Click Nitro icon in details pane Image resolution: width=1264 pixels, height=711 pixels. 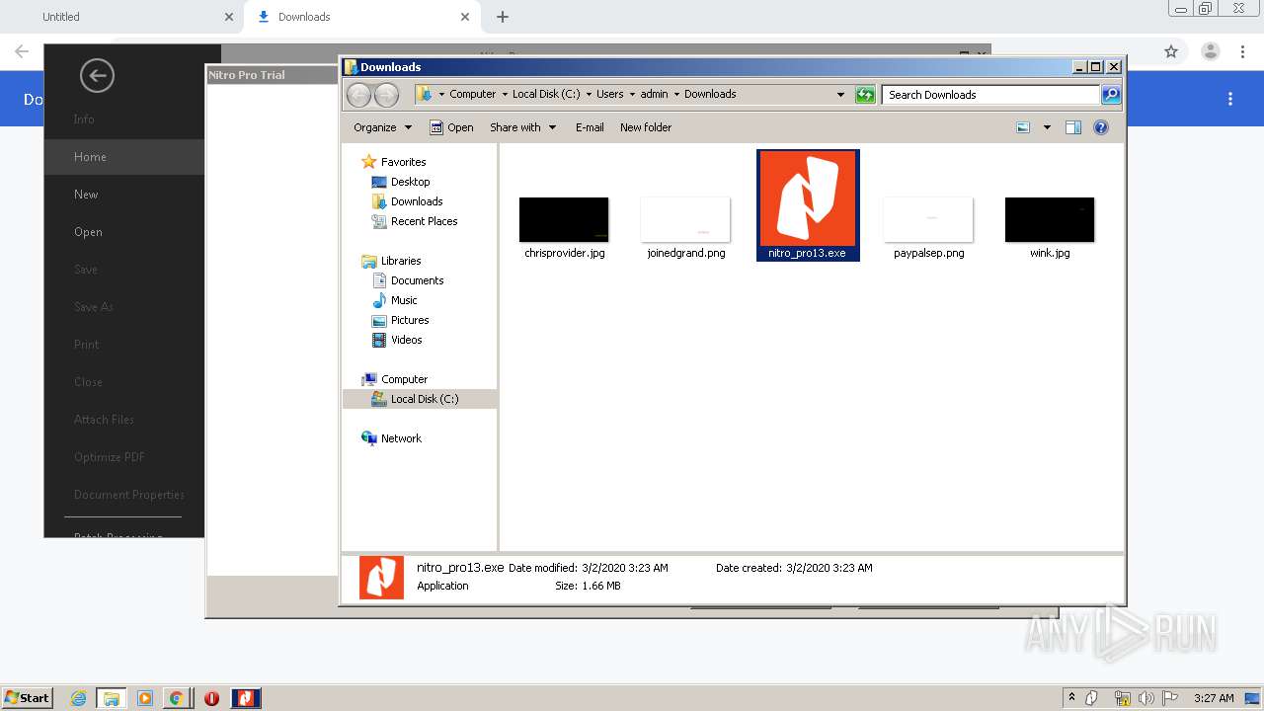[x=381, y=577]
